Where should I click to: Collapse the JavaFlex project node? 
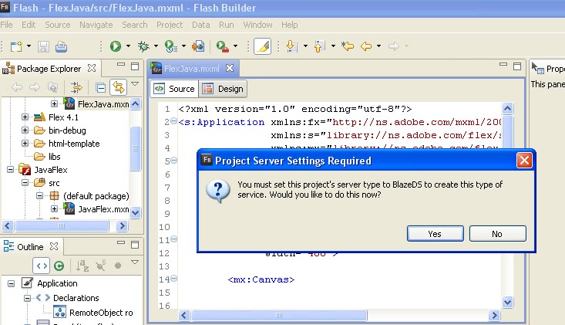click(x=11, y=169)
